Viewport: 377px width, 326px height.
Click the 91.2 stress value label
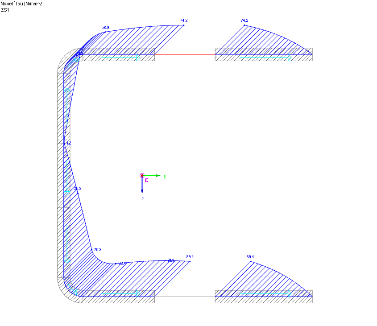[x=171, y=260]
